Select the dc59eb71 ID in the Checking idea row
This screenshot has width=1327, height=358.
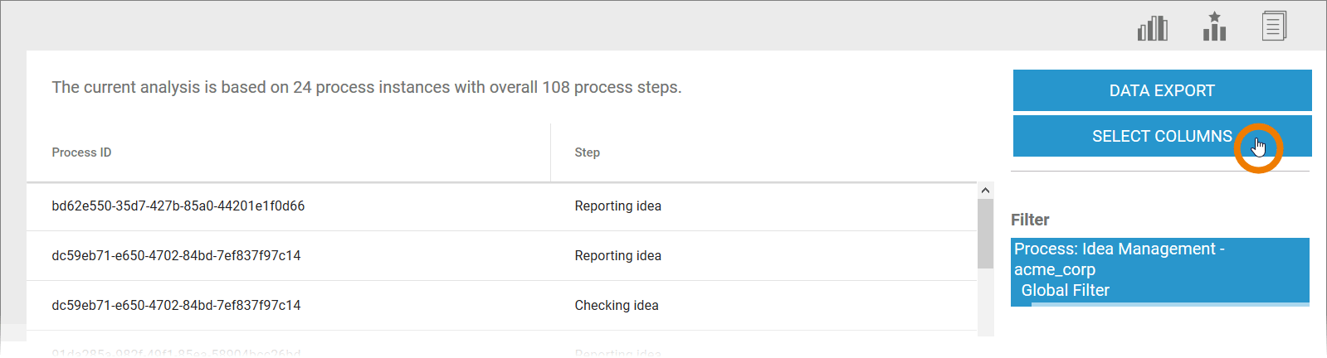coord(176,306)
